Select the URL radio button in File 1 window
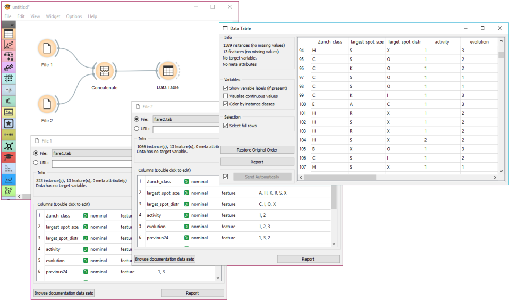510x301 pixels. tap(36, 163)
